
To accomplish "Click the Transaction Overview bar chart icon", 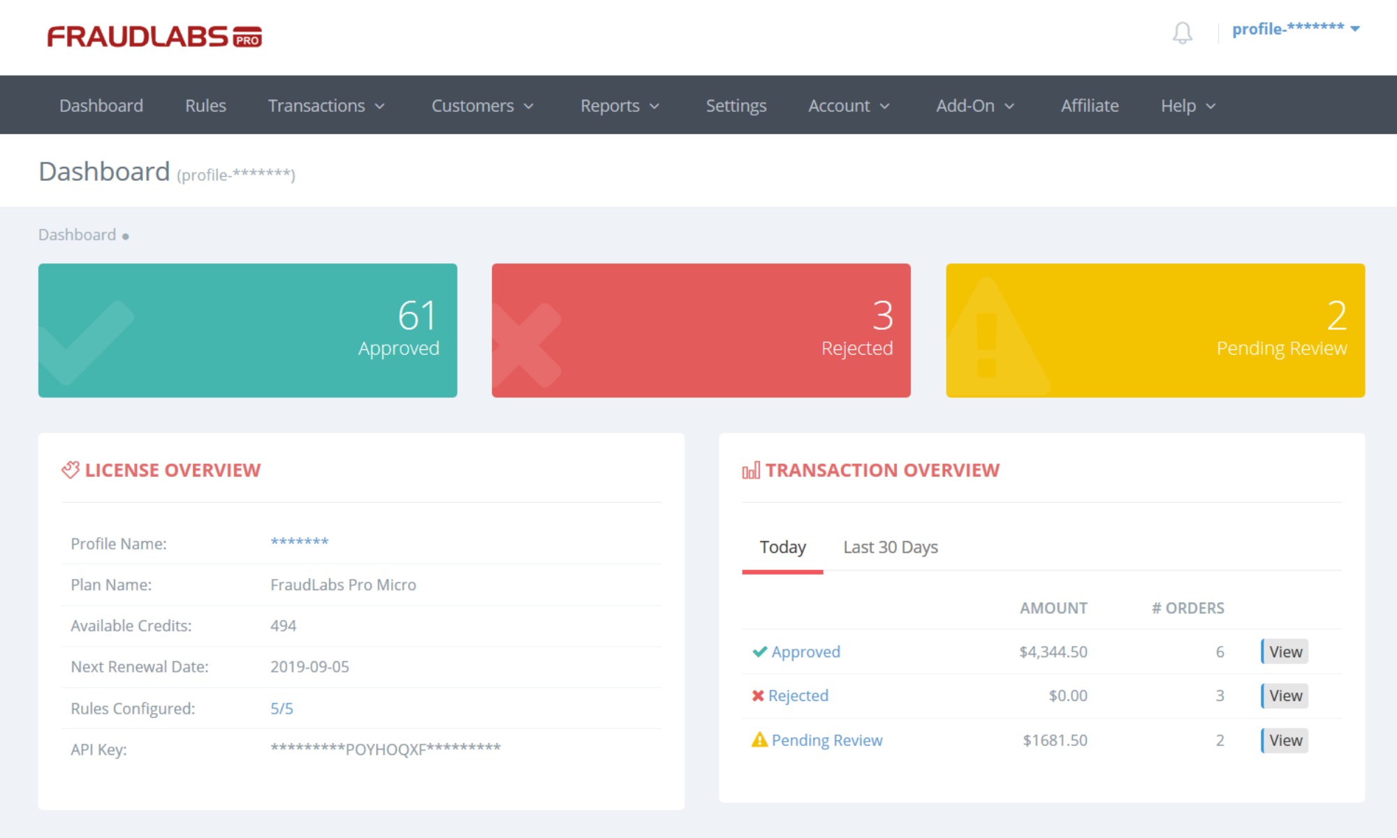I will click(751, 471).
